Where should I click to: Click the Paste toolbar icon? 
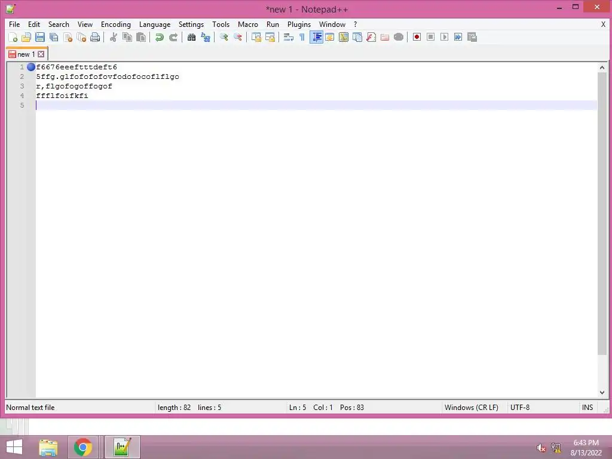click(141, 37)
